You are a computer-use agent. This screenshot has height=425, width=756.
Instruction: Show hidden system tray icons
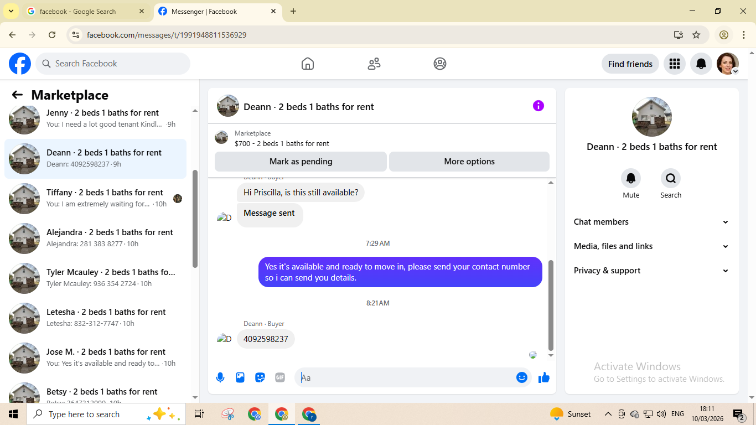608,414
